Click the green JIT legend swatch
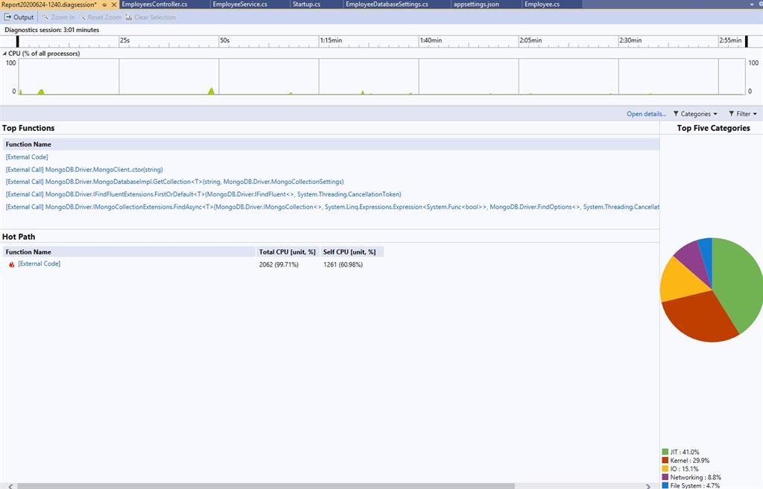Viewport: 763px width, 489px height. point(665,451)
